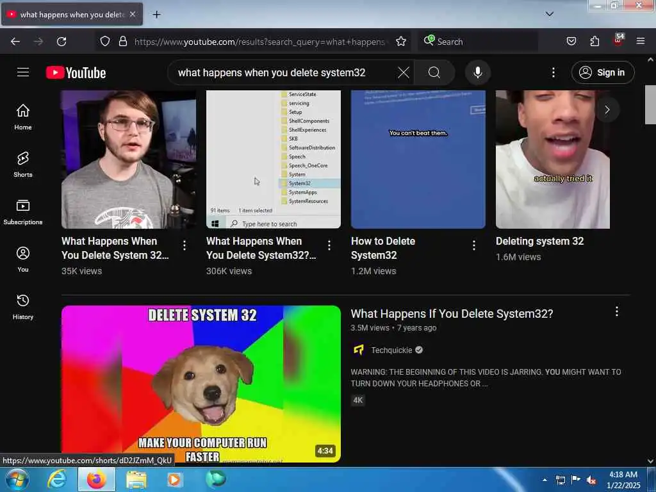Expand the list all tabs chevron
Image resolution: width=656 pixels, height=492 pixels.
pos(549,14)
